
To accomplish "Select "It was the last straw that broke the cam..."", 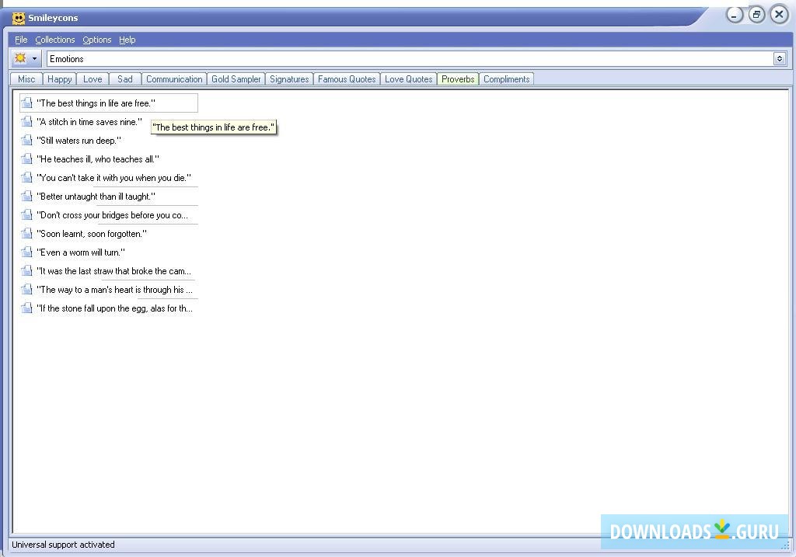I will (x=113, y=271).
